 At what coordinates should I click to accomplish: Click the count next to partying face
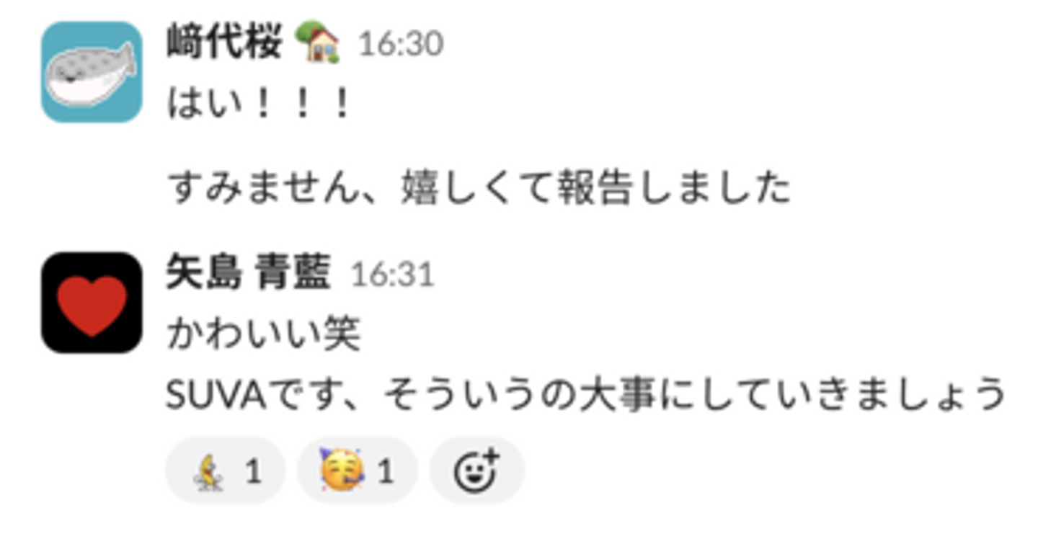pos(386,472)
